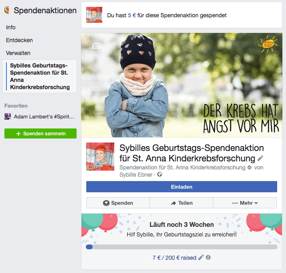Image resolution: width=286 pixels, height=273 pixels.
Task: Click the camera icon on cover photo
Action: (x=96, y=46)
